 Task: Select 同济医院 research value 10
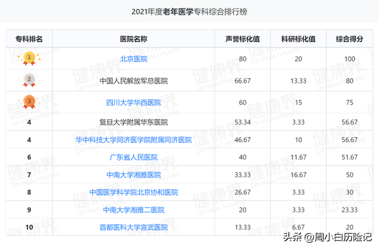click(x=298, y=140)
